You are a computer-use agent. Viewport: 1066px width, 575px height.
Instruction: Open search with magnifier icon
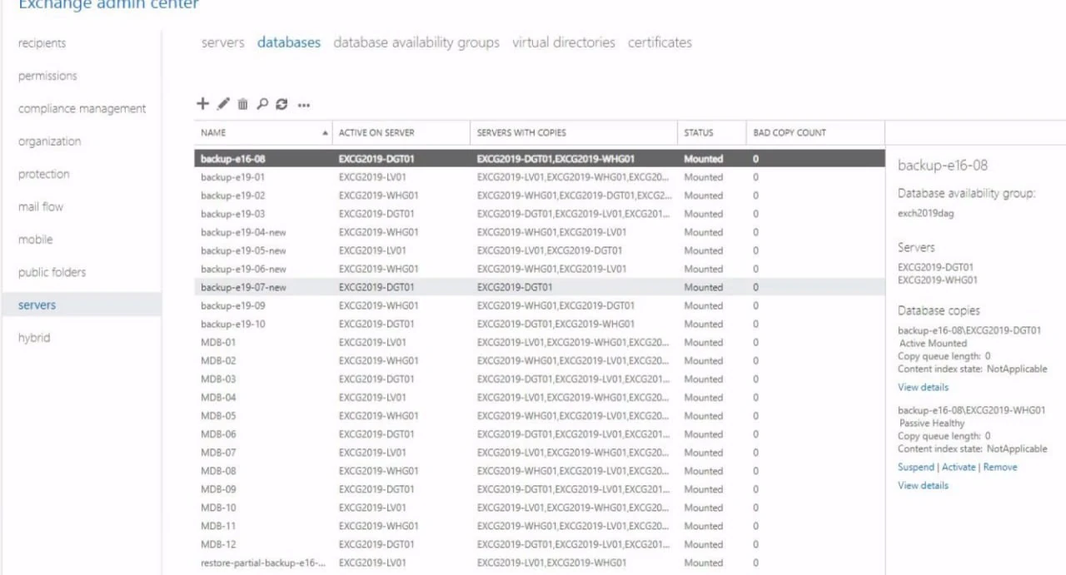pyautogui.click(x=262, y=104)
